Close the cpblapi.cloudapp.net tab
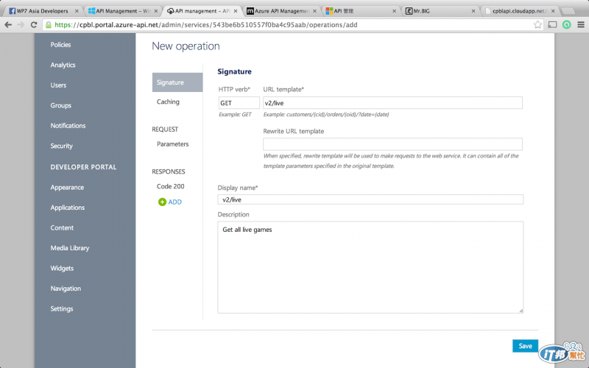589x368 pixels. [x=553, y=11]
